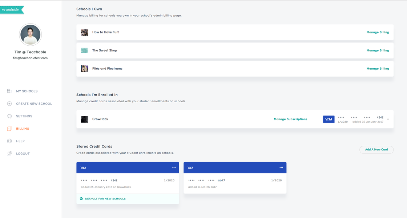Screen dimensions: 407x218
Task: Open options menu on card ending 0077
Action: pos(281,167)
